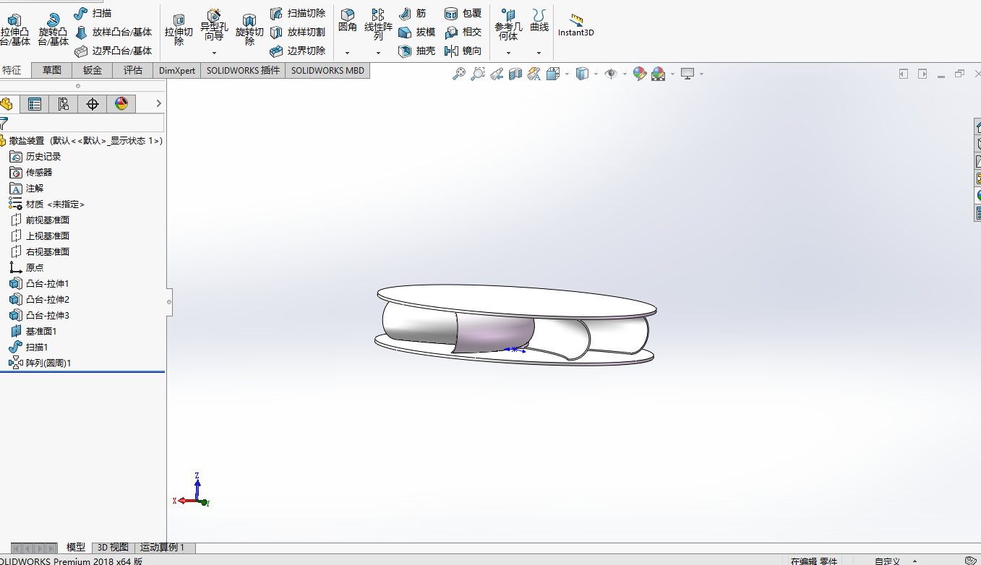
Task: Select 阵列(圆周)1 feature in tree
Action: tap(40, 363)
